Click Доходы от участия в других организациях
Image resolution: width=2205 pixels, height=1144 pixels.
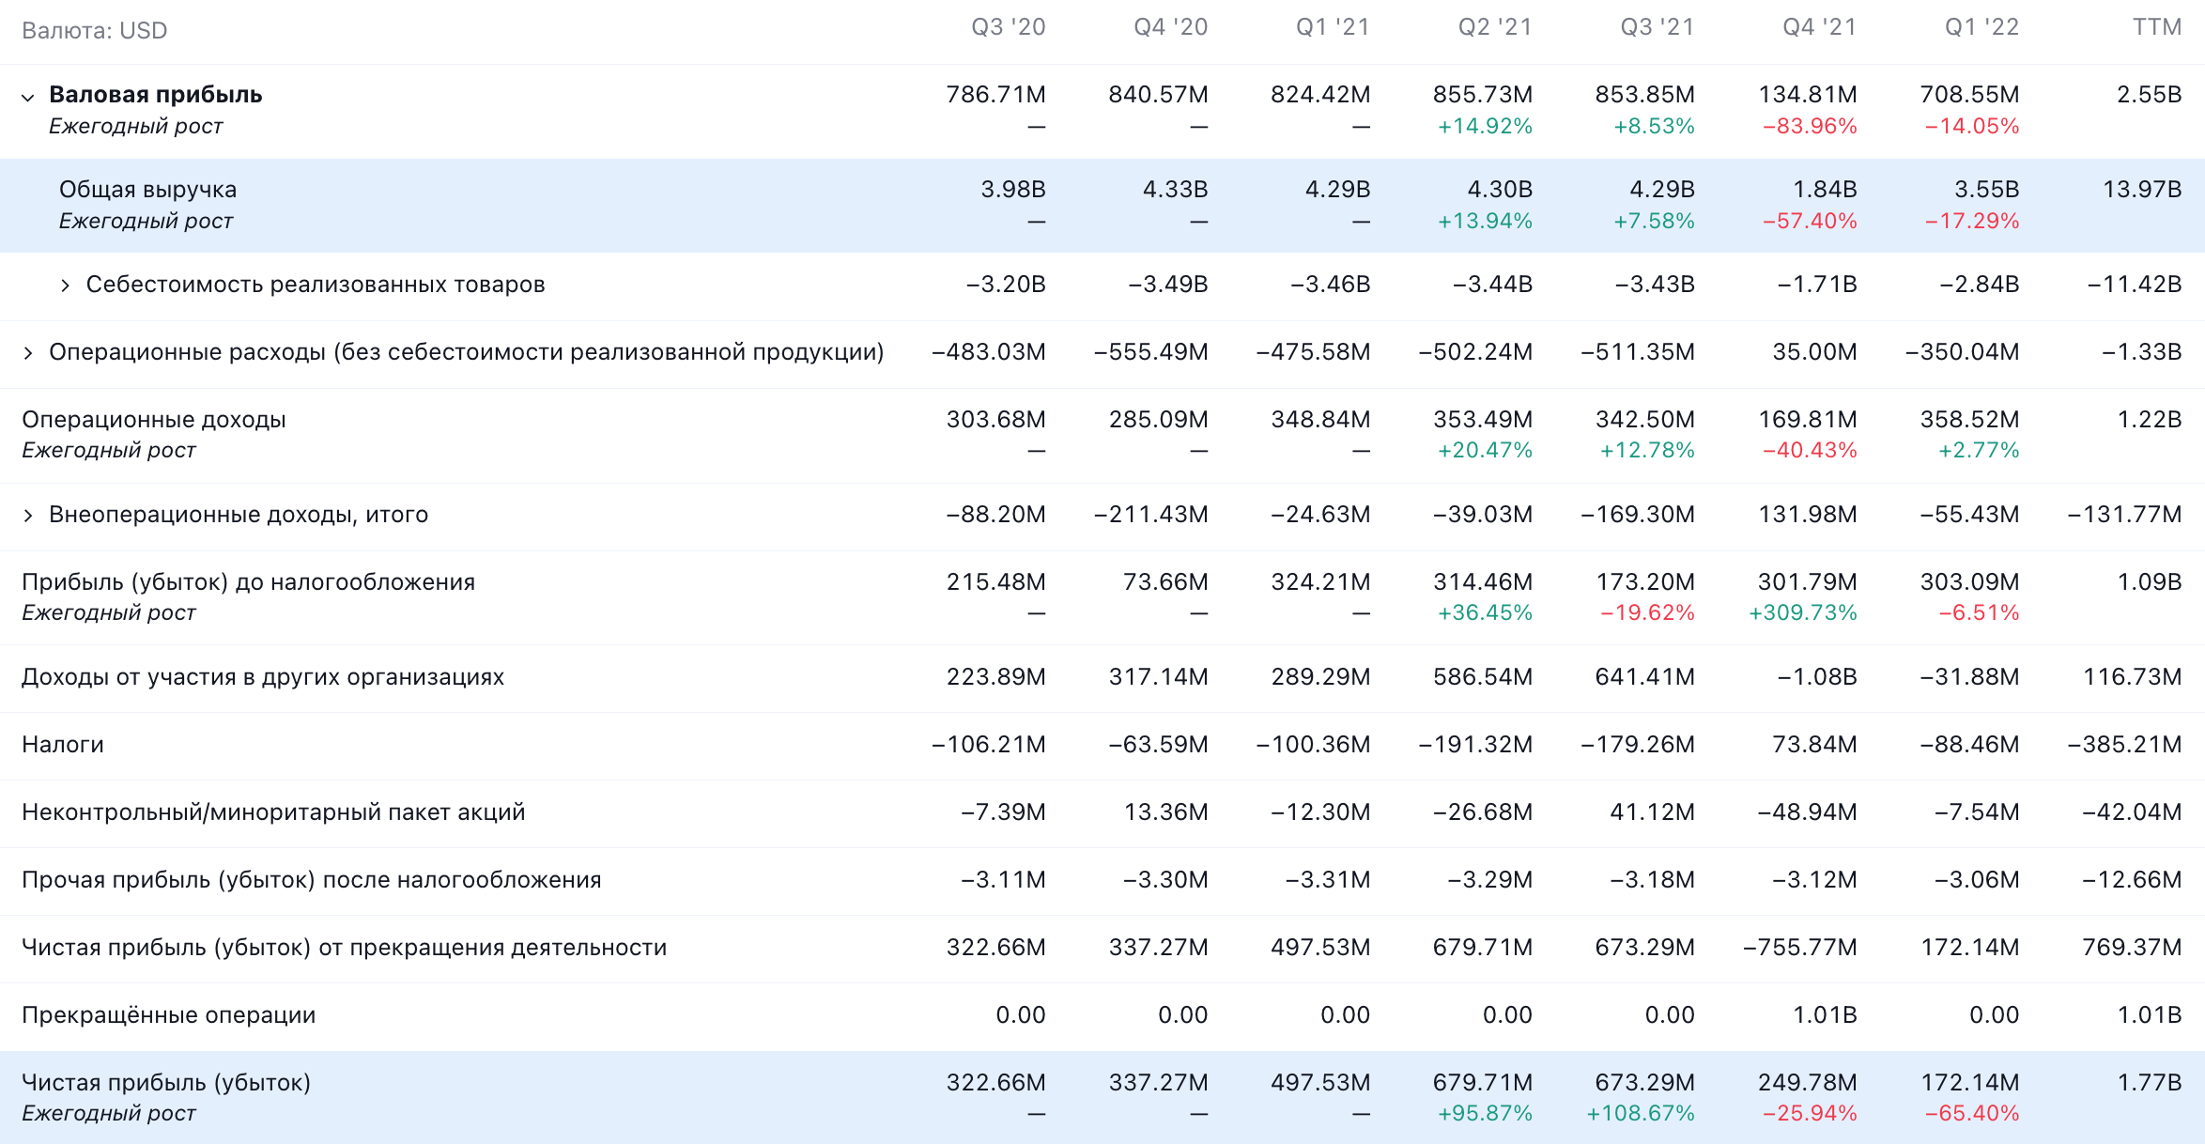coord(263,677)
